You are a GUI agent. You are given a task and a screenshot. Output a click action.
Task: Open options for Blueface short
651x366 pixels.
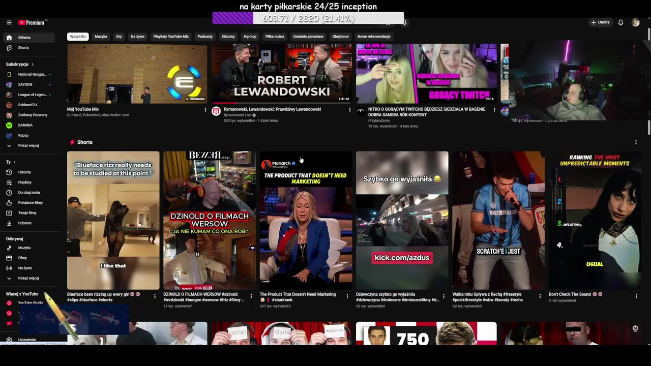[x=155, y=296]
